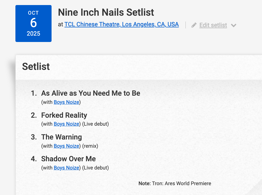Screen dimensions: 262x195
Task: Click the Live debut label under Forked Reality
Action: tap(95, 124)
